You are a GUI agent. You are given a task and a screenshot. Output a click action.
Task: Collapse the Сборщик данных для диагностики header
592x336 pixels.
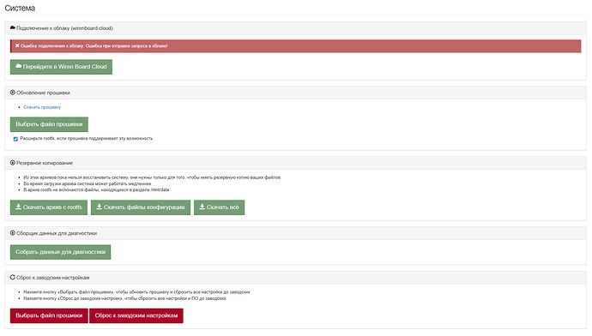pyautogui.click(x=296, y=233)
